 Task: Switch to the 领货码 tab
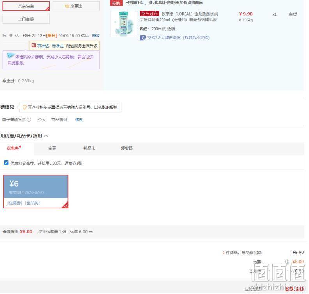pos(127,148)
